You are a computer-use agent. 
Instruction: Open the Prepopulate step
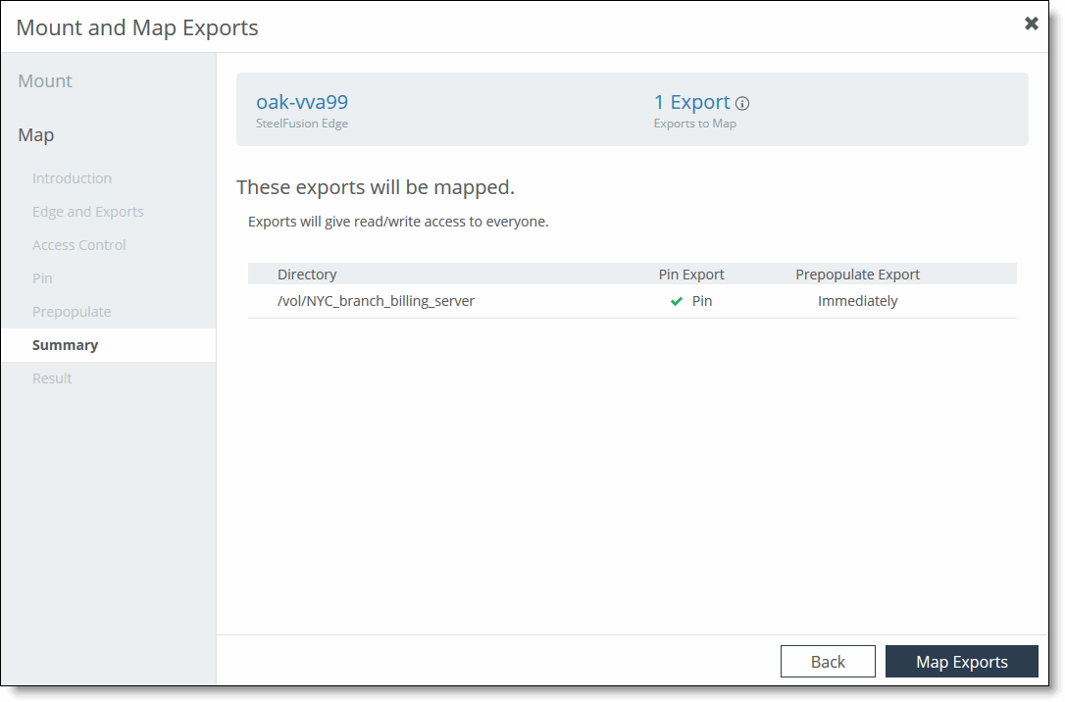click(72, 312)
